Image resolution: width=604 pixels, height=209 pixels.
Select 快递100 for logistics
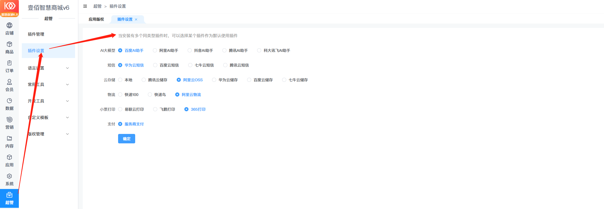[120, 94]
